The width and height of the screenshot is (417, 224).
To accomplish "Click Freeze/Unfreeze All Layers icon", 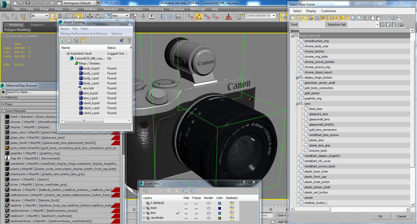I will (193, 191).
